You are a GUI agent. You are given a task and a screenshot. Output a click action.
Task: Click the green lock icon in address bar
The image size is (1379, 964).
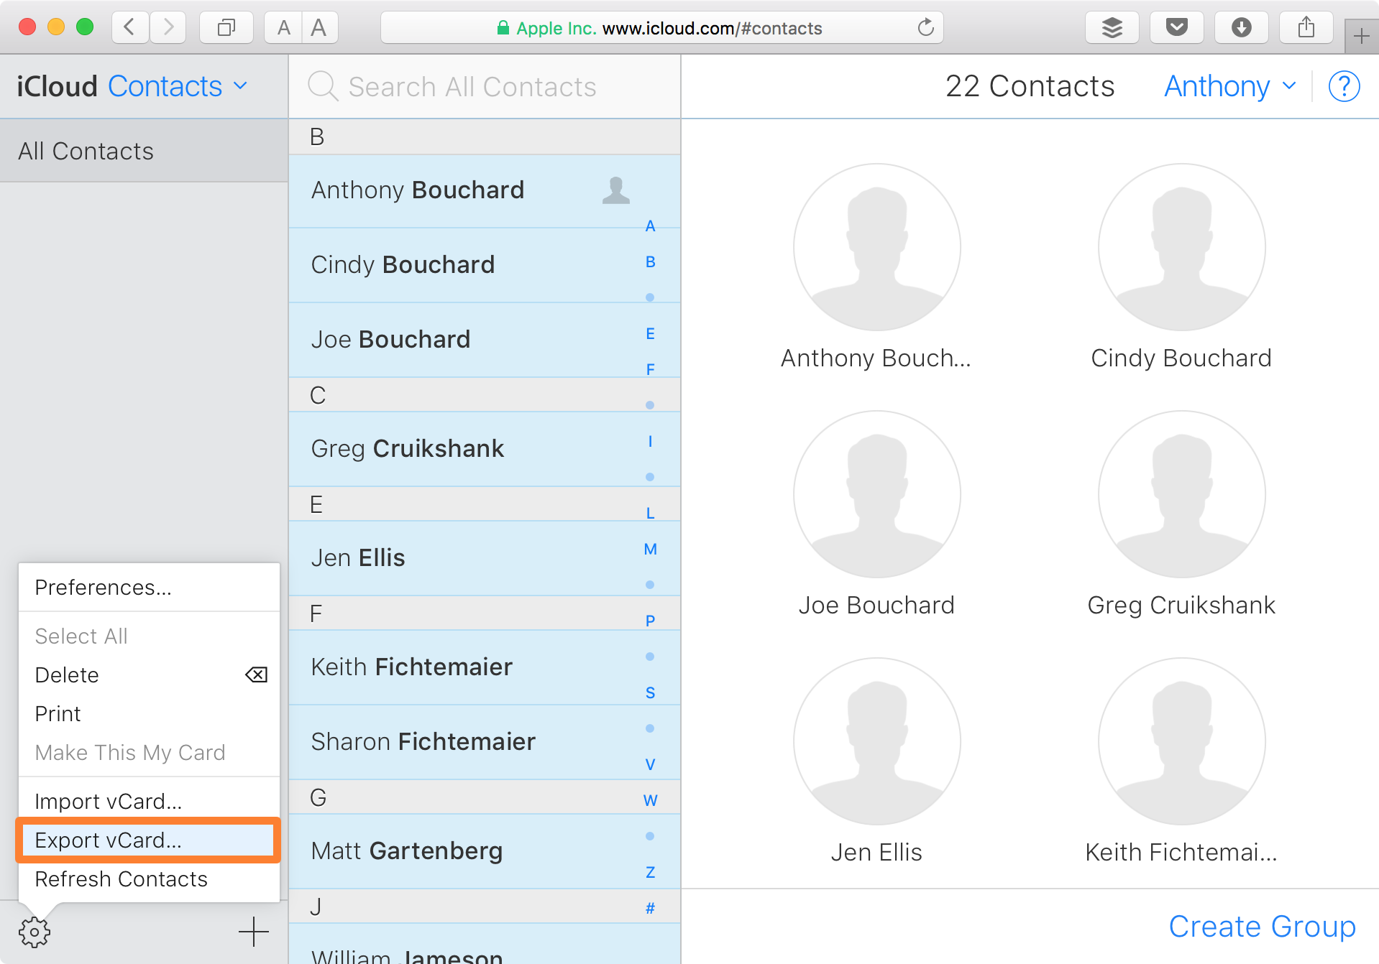[x=503, y=28]
